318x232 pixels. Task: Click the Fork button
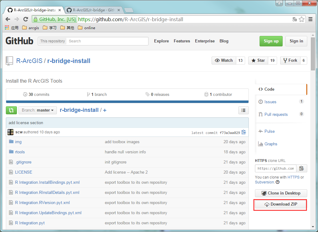[x=290, y=60]
